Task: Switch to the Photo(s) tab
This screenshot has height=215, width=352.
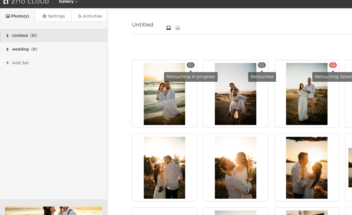Action: tap(18, 16)
